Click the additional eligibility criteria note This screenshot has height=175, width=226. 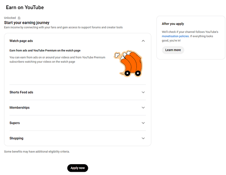pos(37,152)
